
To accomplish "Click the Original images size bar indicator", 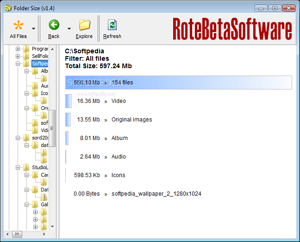I will click(68, 120).
